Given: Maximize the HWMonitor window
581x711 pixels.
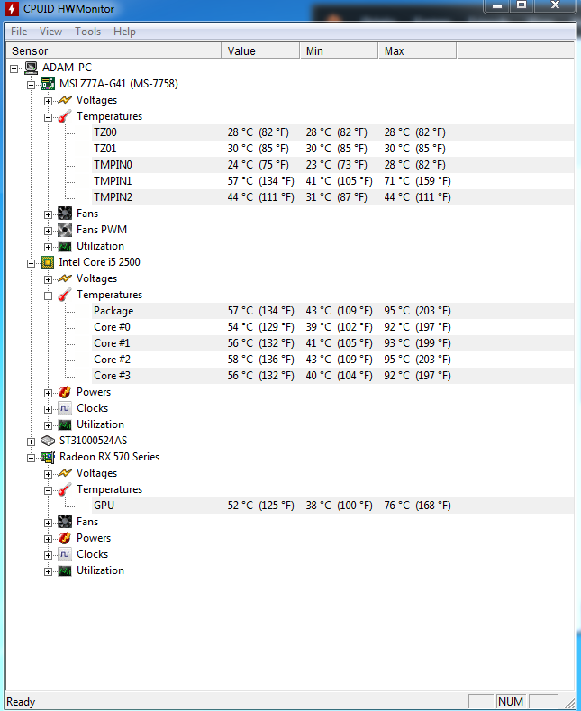Looking at the screenshot, I should [x=522, y=5].
